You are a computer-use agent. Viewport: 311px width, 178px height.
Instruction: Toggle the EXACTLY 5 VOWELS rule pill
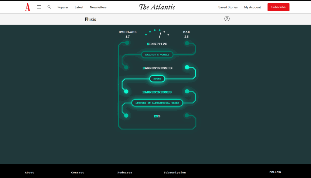[157, 55]
